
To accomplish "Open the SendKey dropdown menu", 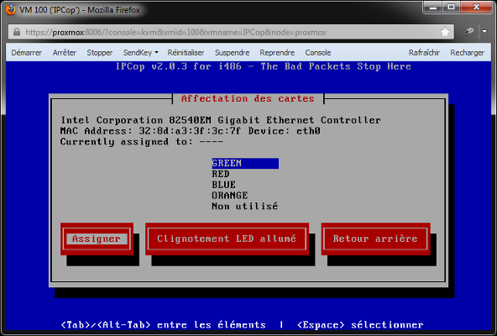I will 140,53.
